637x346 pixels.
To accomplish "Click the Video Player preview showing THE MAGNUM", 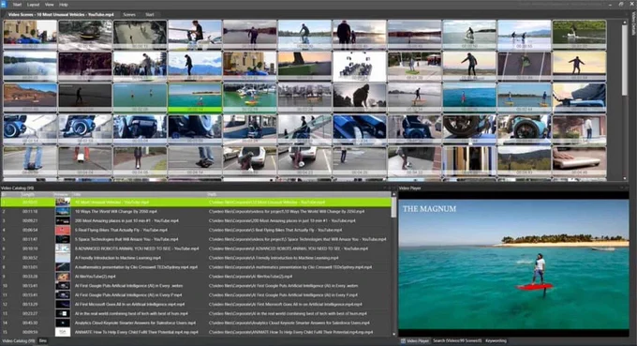I will (x=513, y=264).
